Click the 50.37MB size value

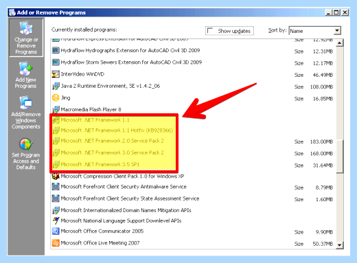(x=323, y=244)
